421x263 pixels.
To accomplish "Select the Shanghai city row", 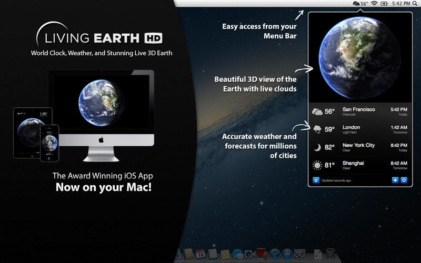I will click(360, 165).
